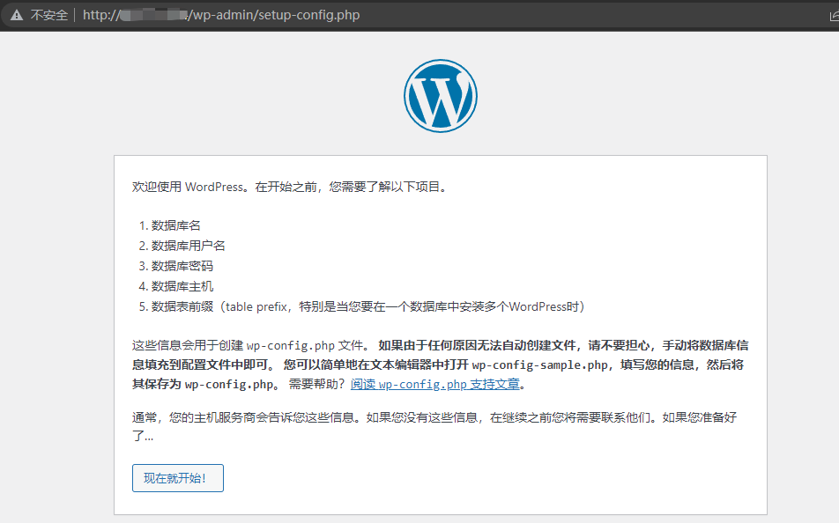Click paragraph starting 通常，您的主机服务商
The width and height of the screenshot is (839, 523).
[x=434, y=427]
